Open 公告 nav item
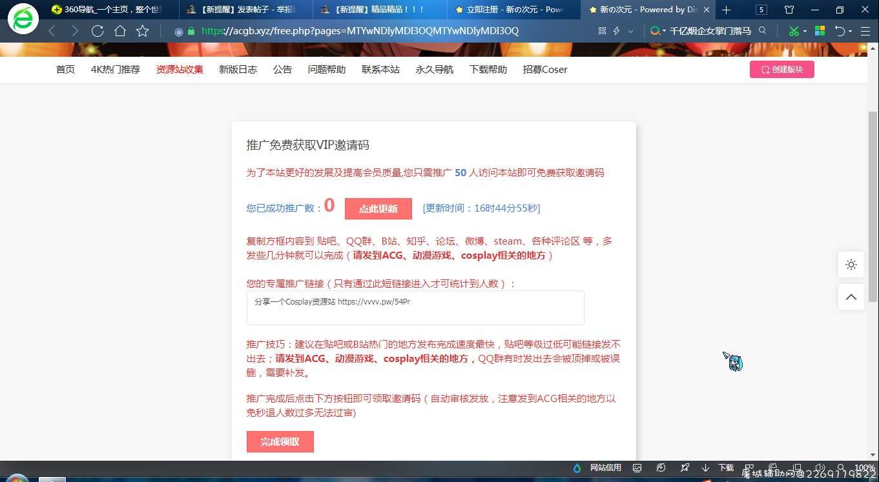This screenshot has width=879, height=482. (282, 70)
